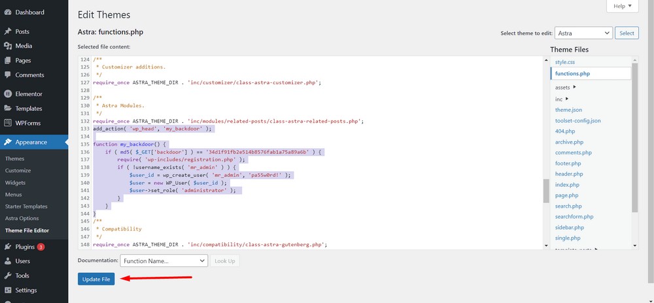Click the Pages icon in sidebar
The image size is (654, 303).
7,61
